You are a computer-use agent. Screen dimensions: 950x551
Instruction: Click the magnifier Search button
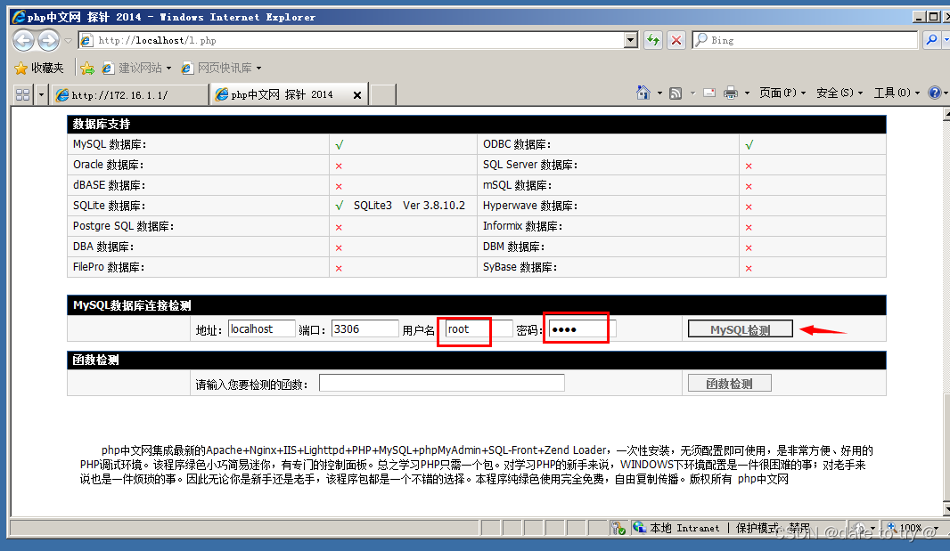click(x=931, y=40)
